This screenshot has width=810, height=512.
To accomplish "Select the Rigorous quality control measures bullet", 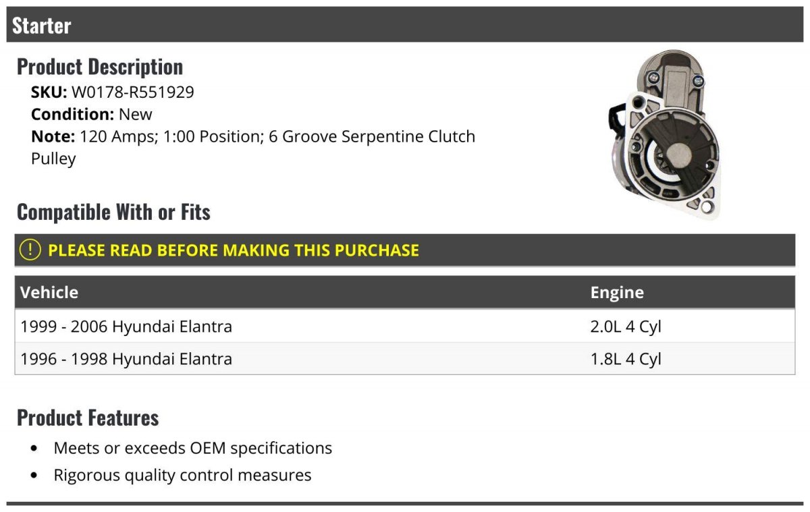I will [x=182, y=475].
